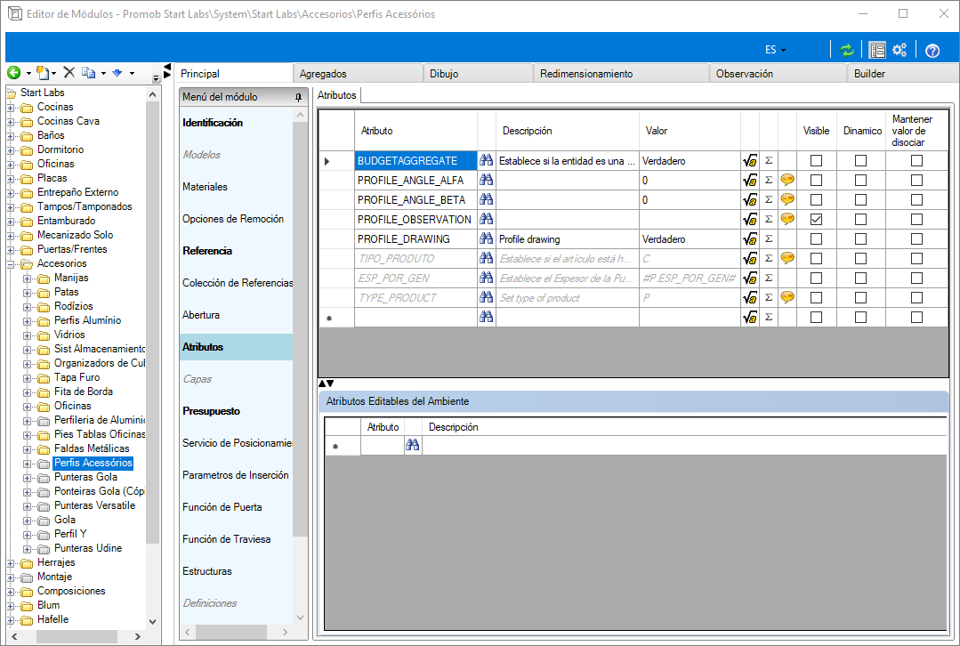960x646 pixels.
Task: Open dropdown arrow next to the back icon
Action: coord(28,74)
